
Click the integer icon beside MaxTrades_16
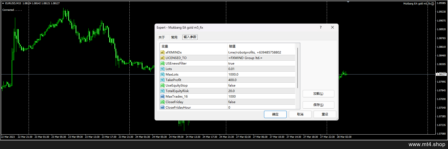[162, 97]
